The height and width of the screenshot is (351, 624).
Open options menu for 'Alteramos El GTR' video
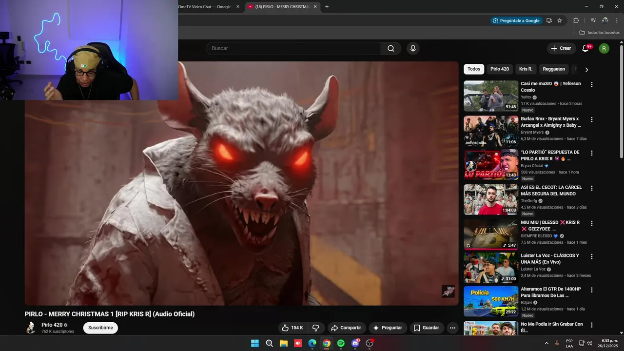click(x=592, y=290)
